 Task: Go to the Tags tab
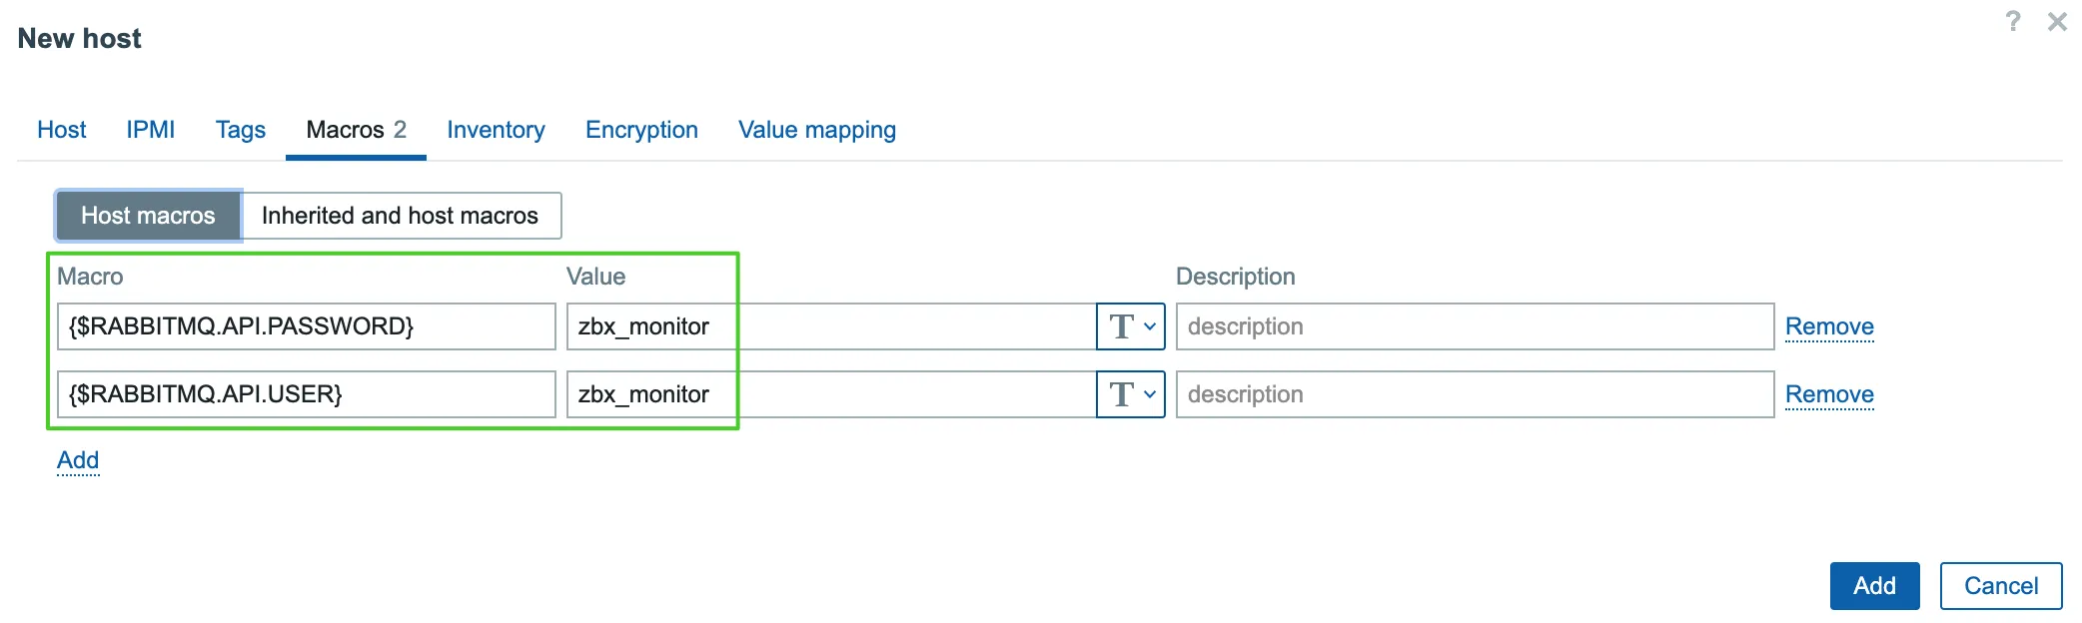(x=241, y=130)
